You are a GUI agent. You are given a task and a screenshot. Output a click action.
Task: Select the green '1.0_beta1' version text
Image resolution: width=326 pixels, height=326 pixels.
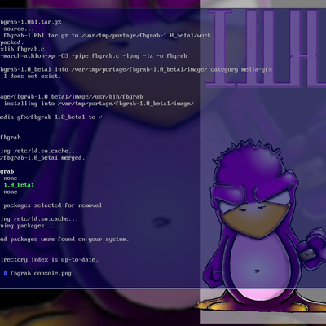pyautogui.click(x=19, y=185)
